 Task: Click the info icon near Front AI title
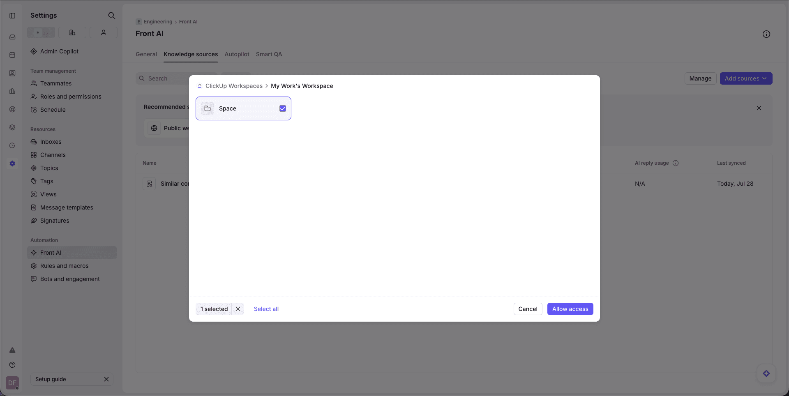(x=766, y=34)
